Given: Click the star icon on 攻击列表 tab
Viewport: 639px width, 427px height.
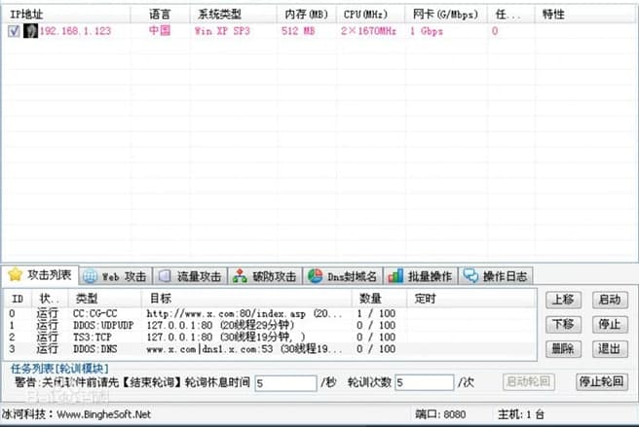Looking at the screenshot, I should click(15, 274).
